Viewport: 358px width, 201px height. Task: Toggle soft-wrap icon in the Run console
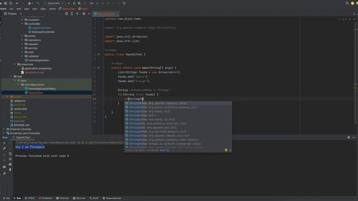(10, 154)
